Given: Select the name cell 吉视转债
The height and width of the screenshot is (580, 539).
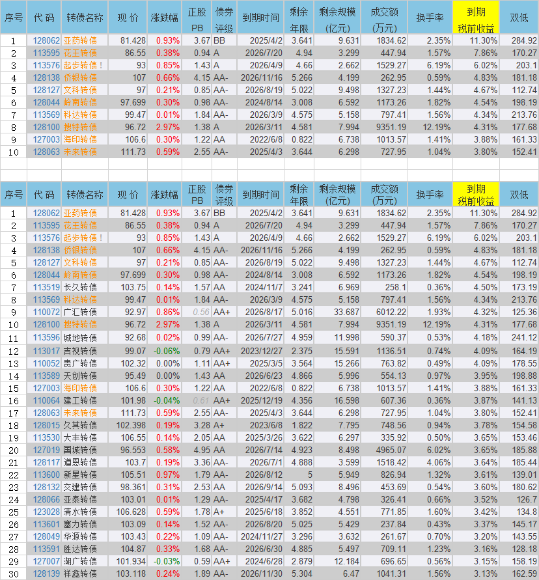Looking at the screenshot, I should click(x=80, y=351).
